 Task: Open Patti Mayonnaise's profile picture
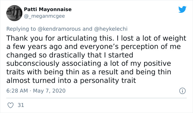pyautogui.click(x=14, y=13)
